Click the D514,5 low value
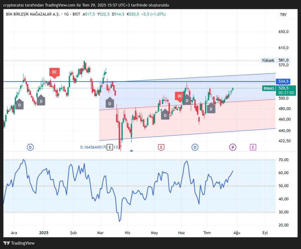 pos(118,14)
